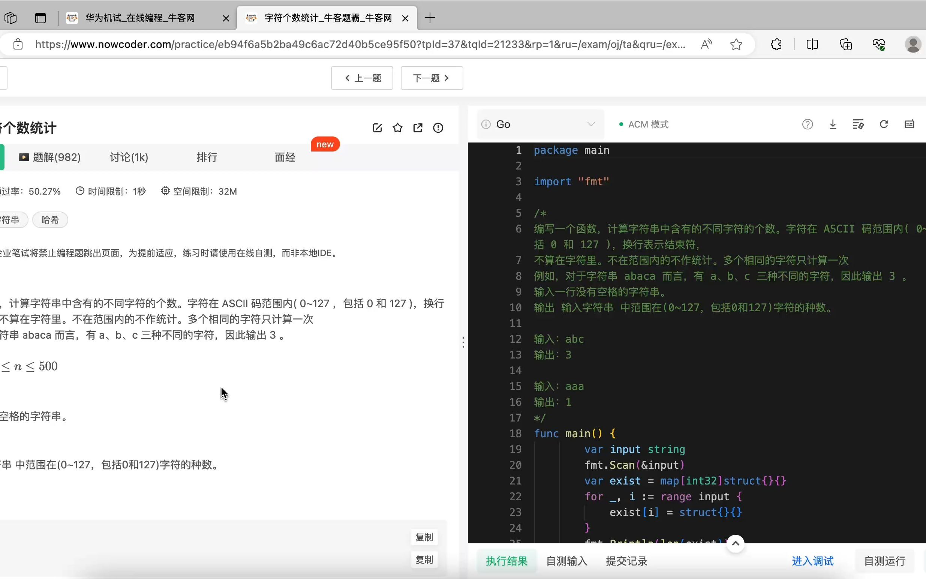
Task: Switch to 题解(982) tab
Action: (x=50, y=157)
